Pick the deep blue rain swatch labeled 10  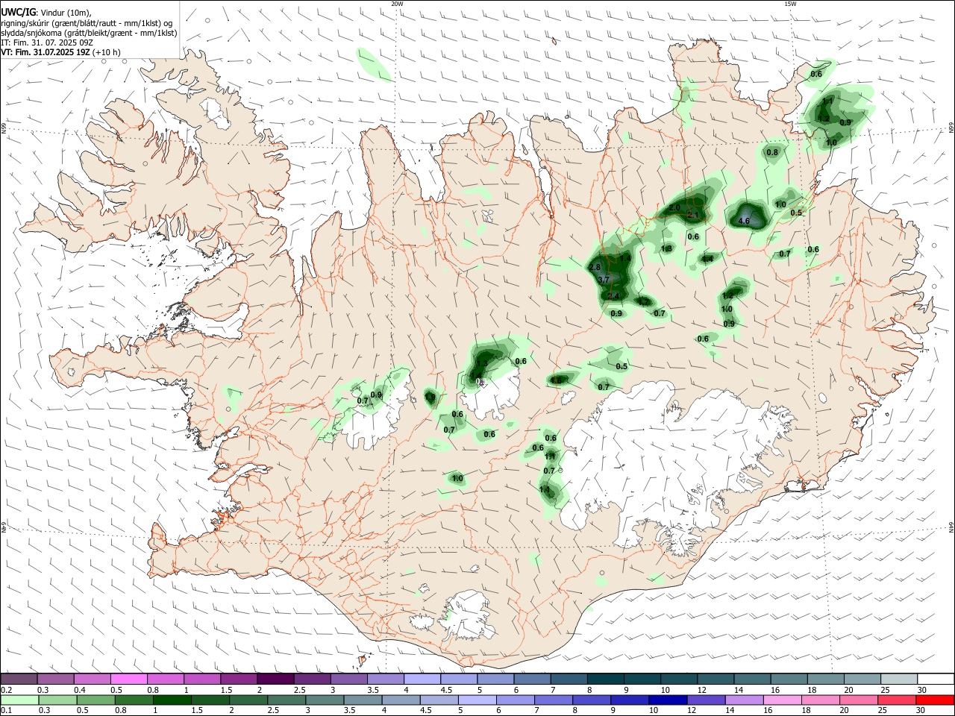tap(667, 700)
